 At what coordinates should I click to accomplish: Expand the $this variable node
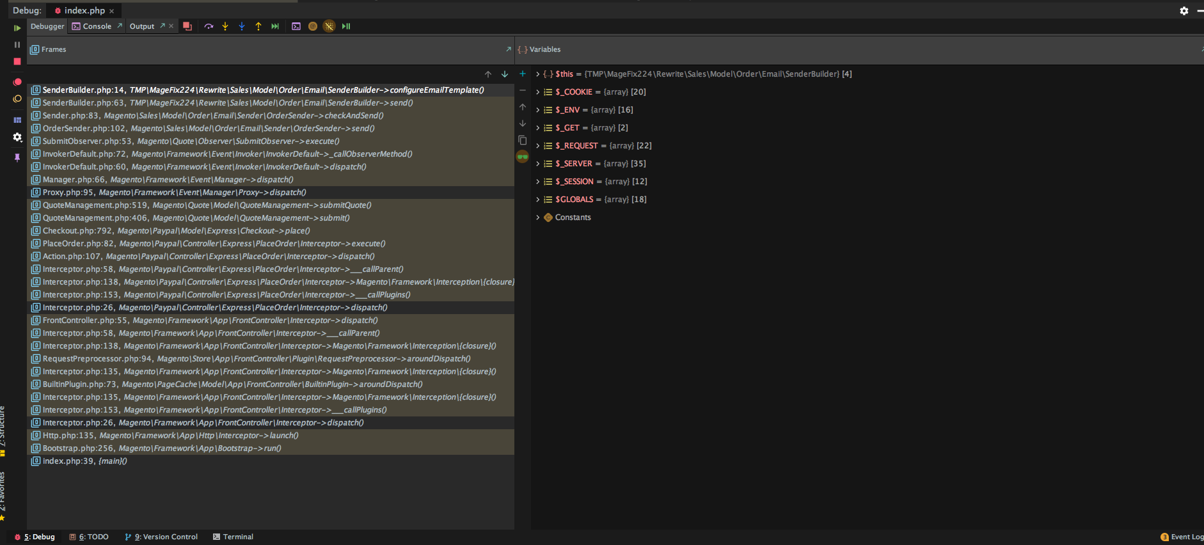537,74
